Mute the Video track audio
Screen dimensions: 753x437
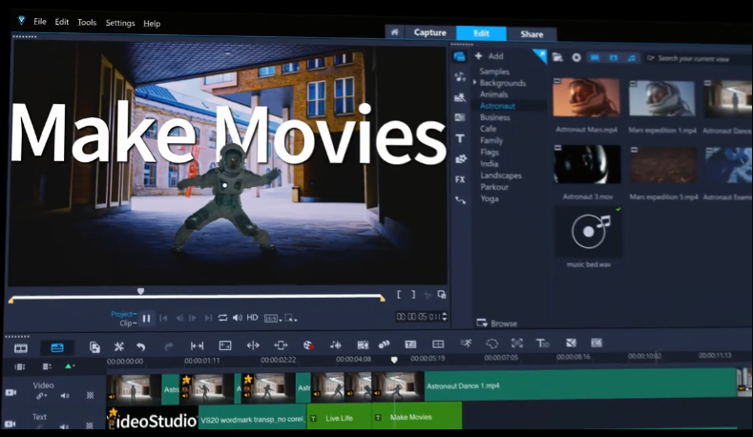point(65,395)
